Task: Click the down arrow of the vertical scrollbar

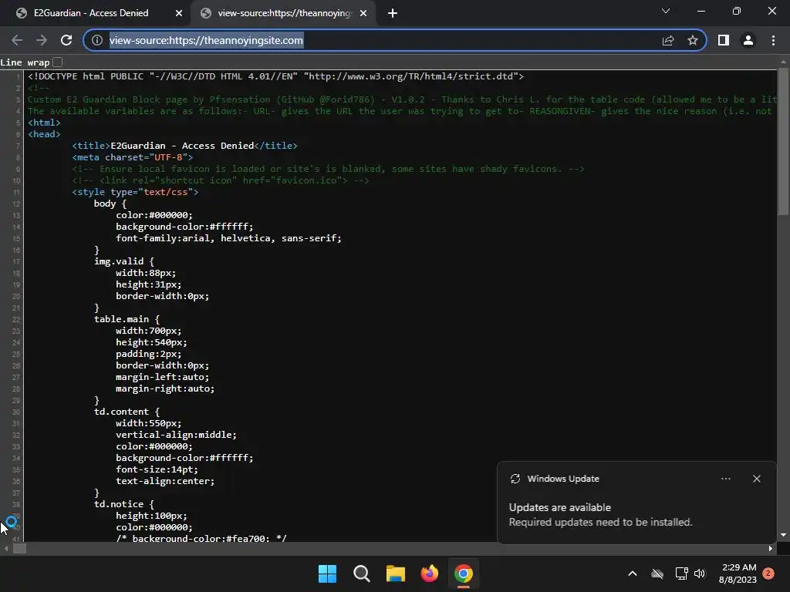Action: (783, 535)
